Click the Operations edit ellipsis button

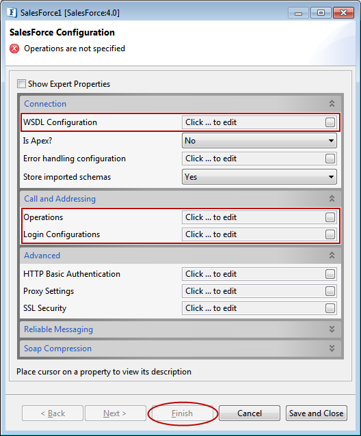click(x=330, y=217)
